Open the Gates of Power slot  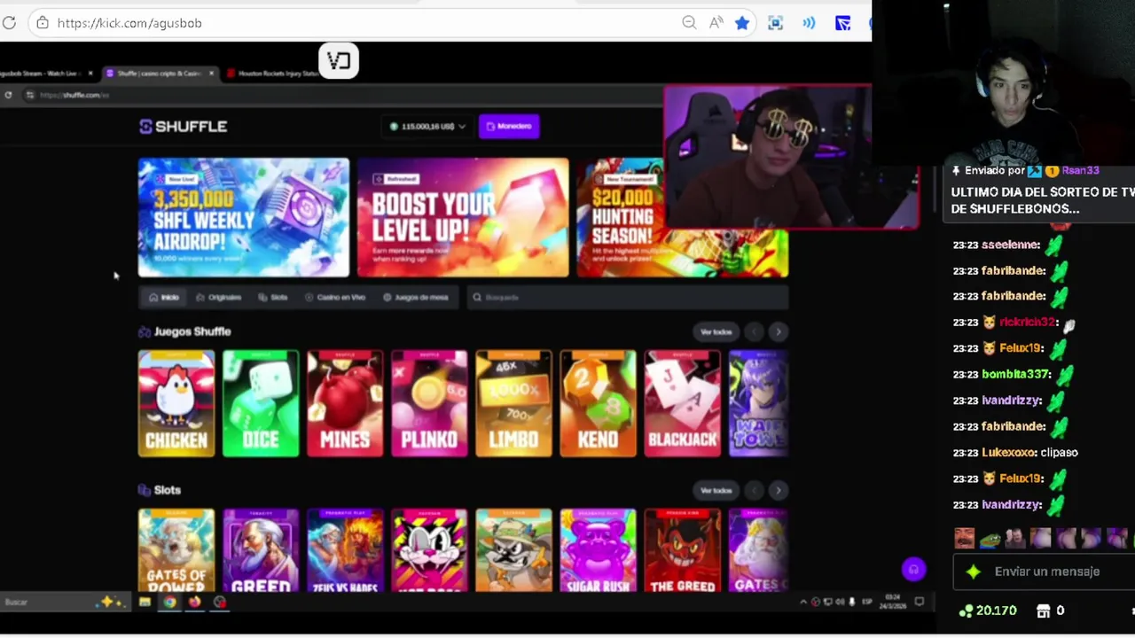tap(176, 550)
